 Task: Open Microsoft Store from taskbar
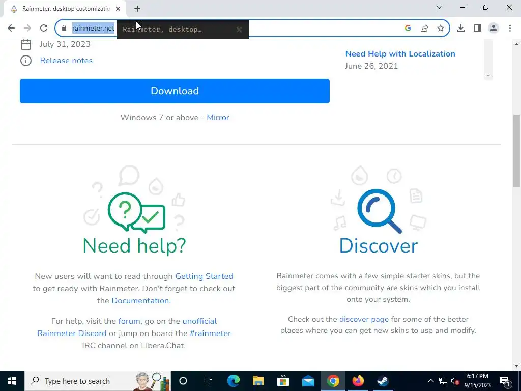[x=283, y=381]
